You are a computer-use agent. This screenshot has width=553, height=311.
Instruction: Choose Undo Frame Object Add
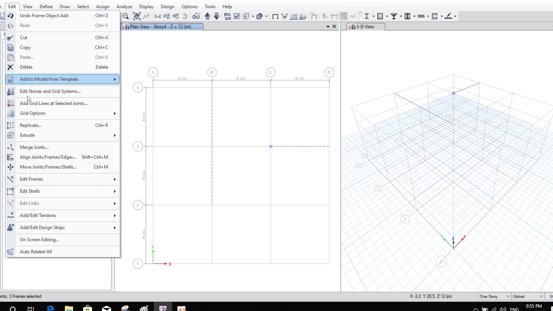[63, 16]
